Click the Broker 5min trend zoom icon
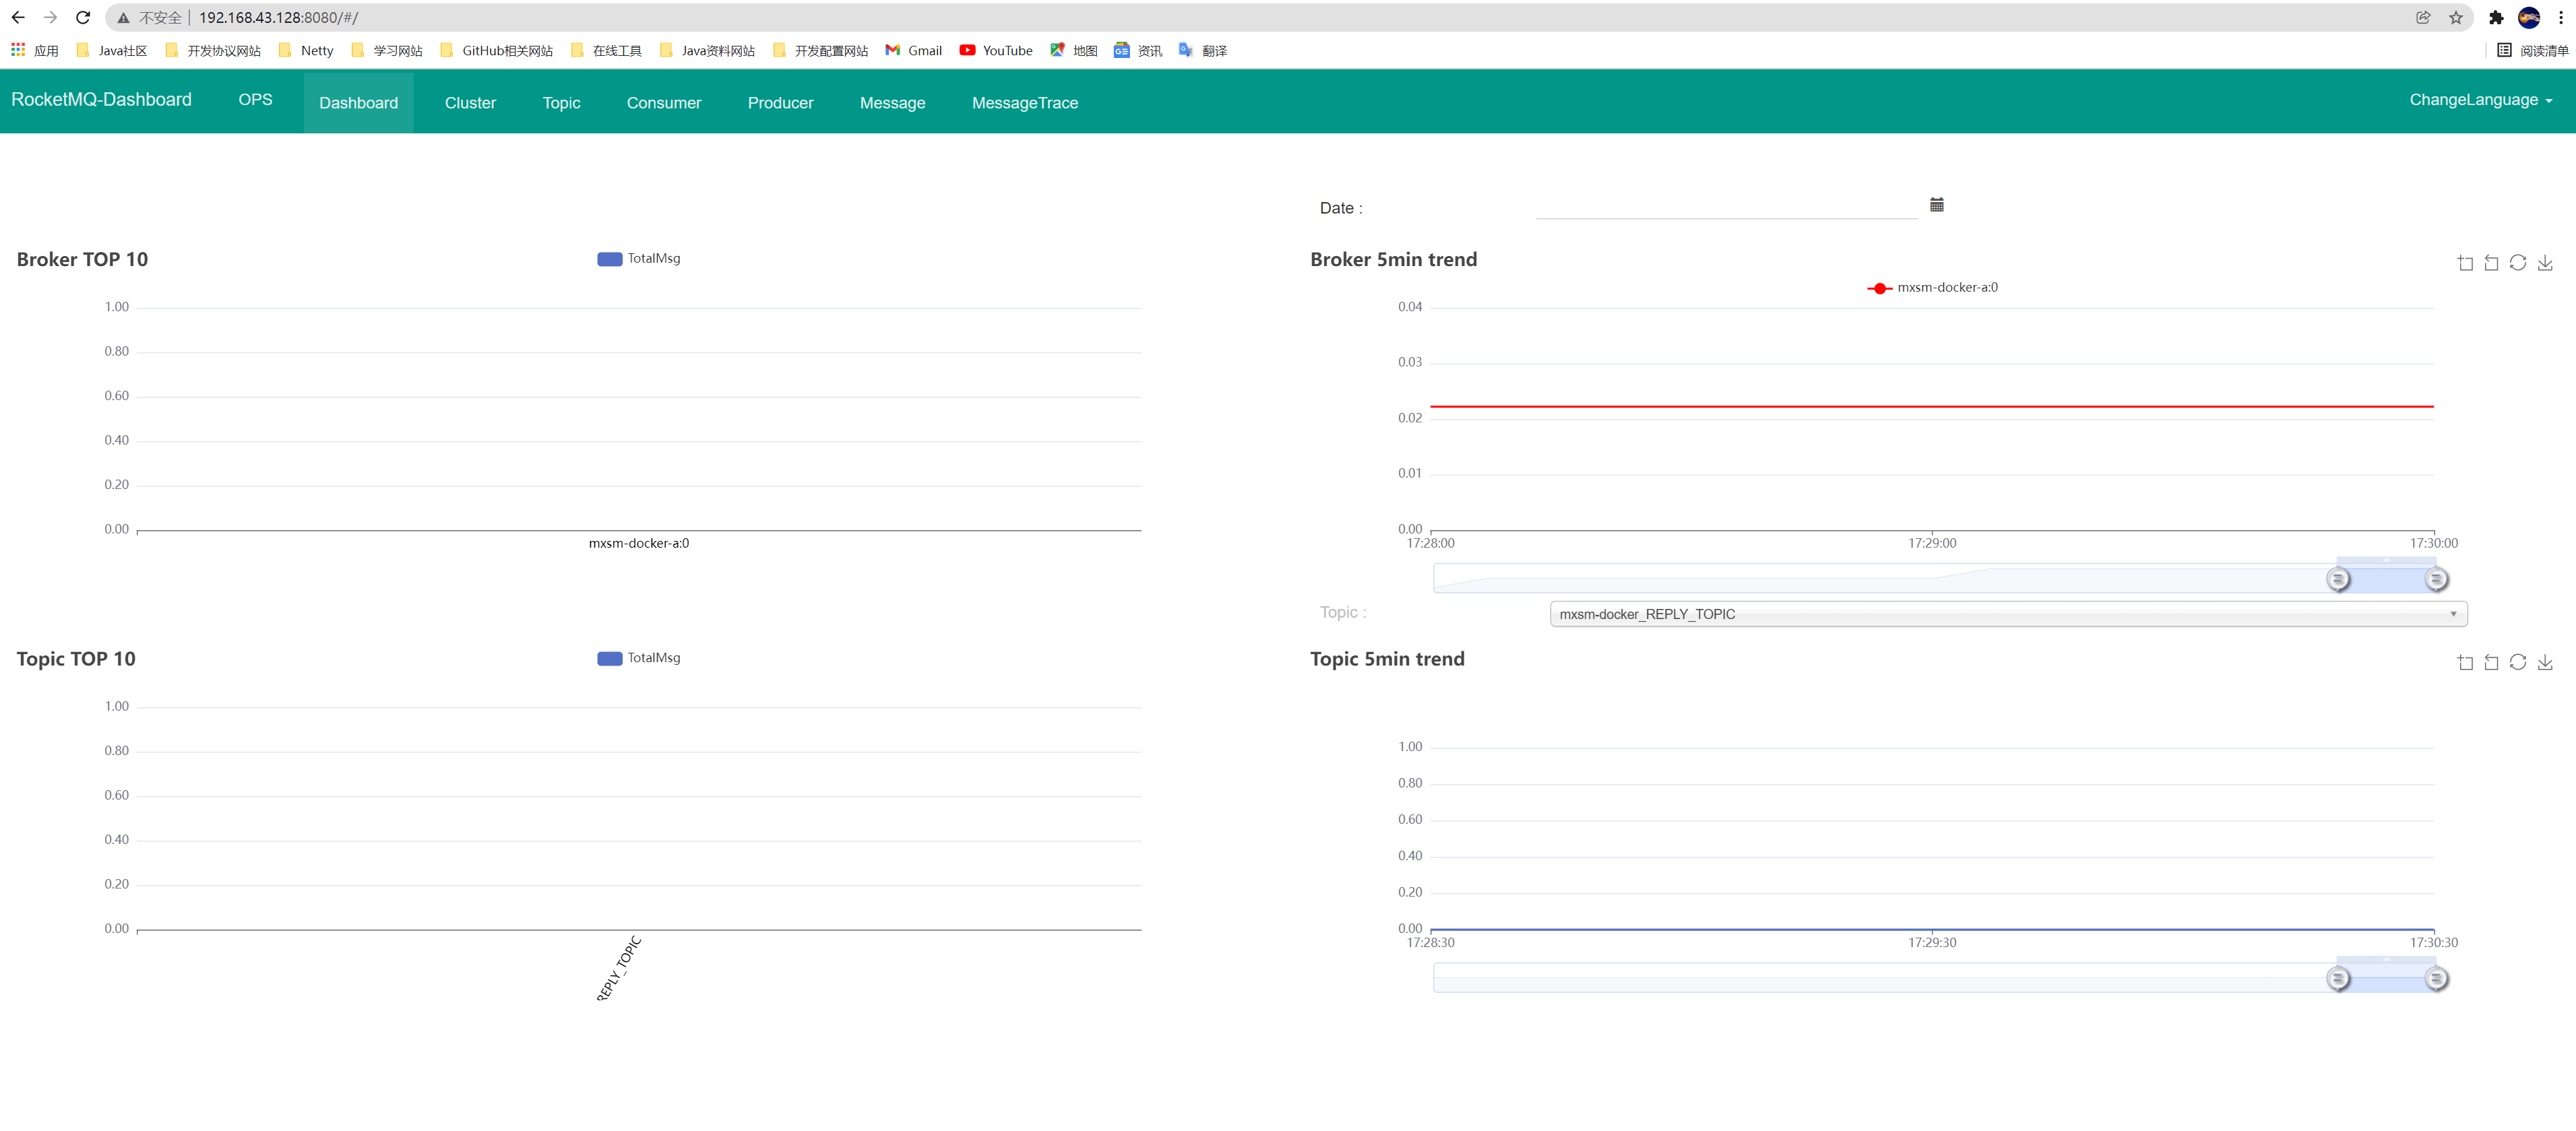Viewport: 2576px width, 1131px height. pyautogui.click(x=2465, y=263)
